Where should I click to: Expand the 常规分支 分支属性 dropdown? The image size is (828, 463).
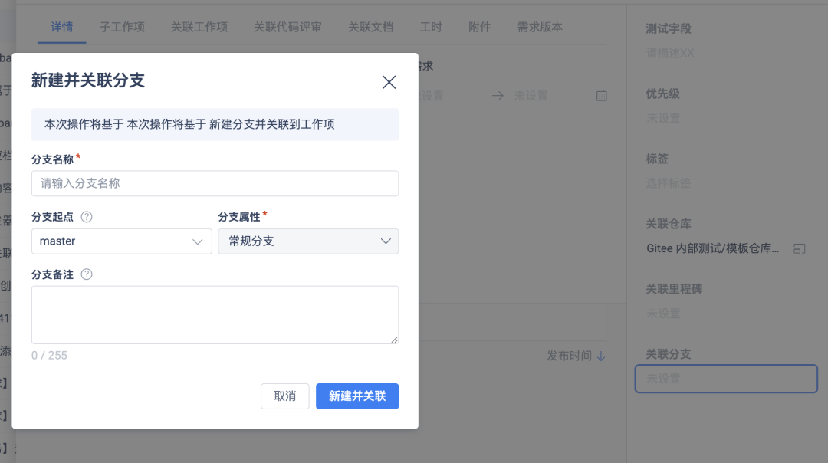coord(308,241)
